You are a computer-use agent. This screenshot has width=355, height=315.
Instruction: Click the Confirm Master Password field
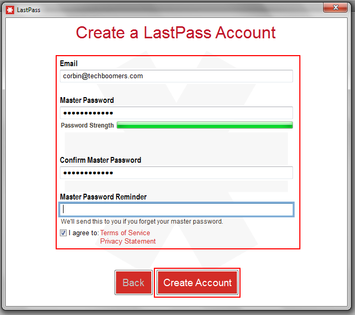(x=176, y=173)
